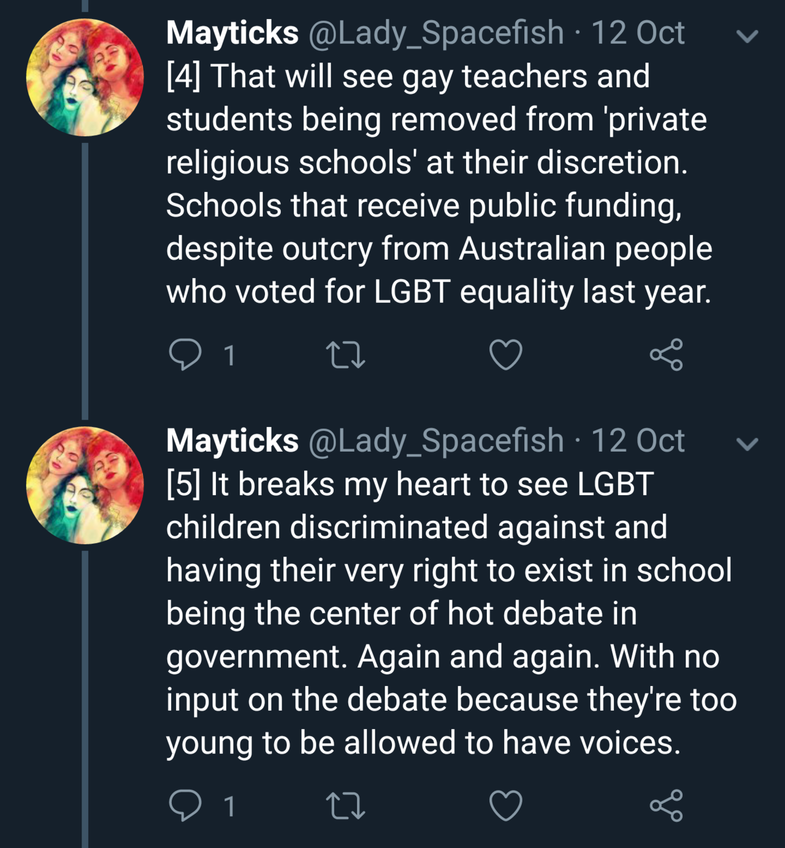Reply to the tweet starting with [4]
This screenshot has width=785, height=848.
tap(185, 355)
